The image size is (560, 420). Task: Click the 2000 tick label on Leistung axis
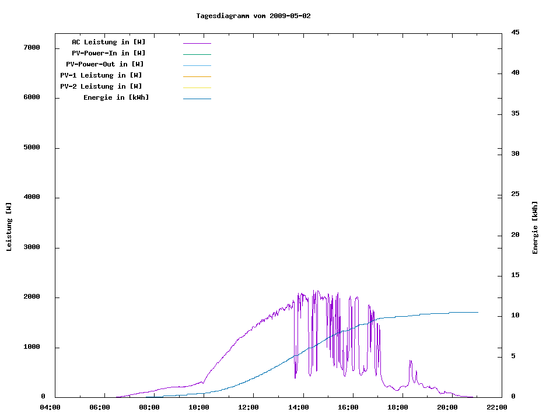(x=31, y=297)
